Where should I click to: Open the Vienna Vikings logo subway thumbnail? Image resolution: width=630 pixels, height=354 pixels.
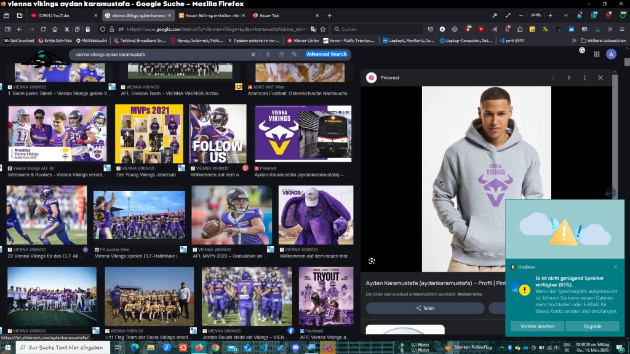[303, 133]
